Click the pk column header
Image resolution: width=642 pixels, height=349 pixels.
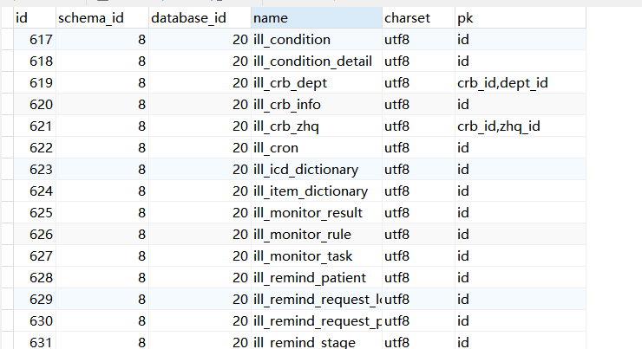tap(521, 18)
